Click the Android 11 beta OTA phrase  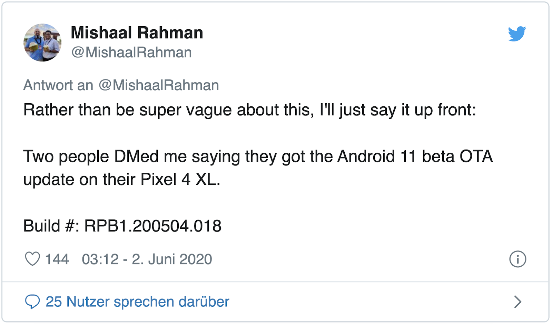click(415, 156)
